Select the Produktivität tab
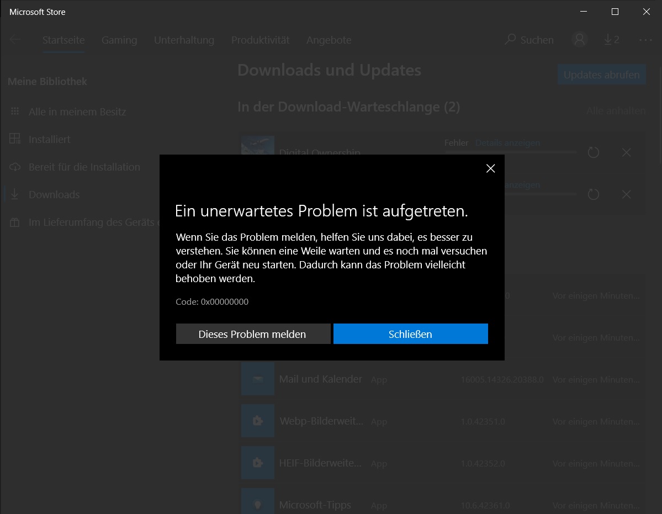The height and width of the screenshot is (514, 662). 260,40
